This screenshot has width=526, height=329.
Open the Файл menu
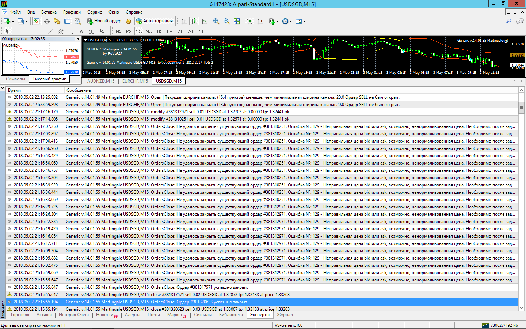click(15, 12)
